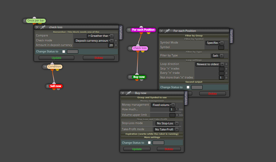Open the Check mode dropdown
276x162 pixels.
click(94, 41)
